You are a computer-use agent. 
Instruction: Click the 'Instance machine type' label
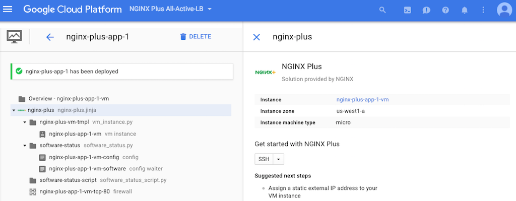click(288, 123)
